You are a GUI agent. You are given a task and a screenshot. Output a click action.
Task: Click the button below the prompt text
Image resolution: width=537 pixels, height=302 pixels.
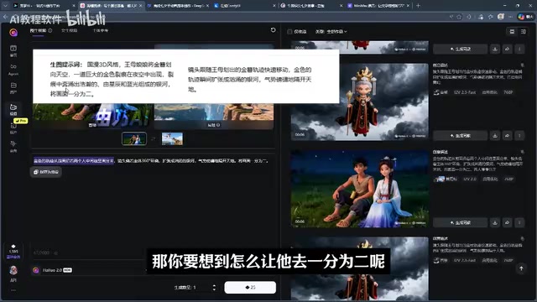tap(46, 172)
